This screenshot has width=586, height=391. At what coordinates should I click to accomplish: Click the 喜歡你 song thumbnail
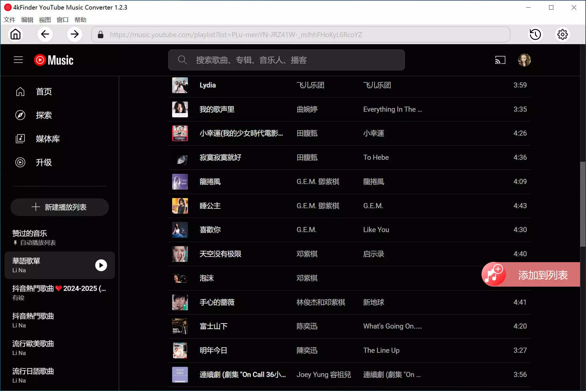pyautogui.click(x=180, y=230)
